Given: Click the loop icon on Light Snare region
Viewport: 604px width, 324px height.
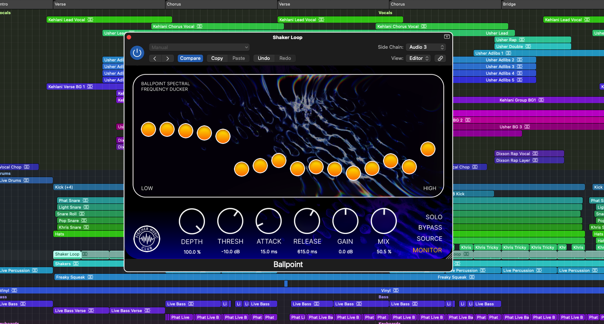Looking at the screenshot, I should pos(86,207).
